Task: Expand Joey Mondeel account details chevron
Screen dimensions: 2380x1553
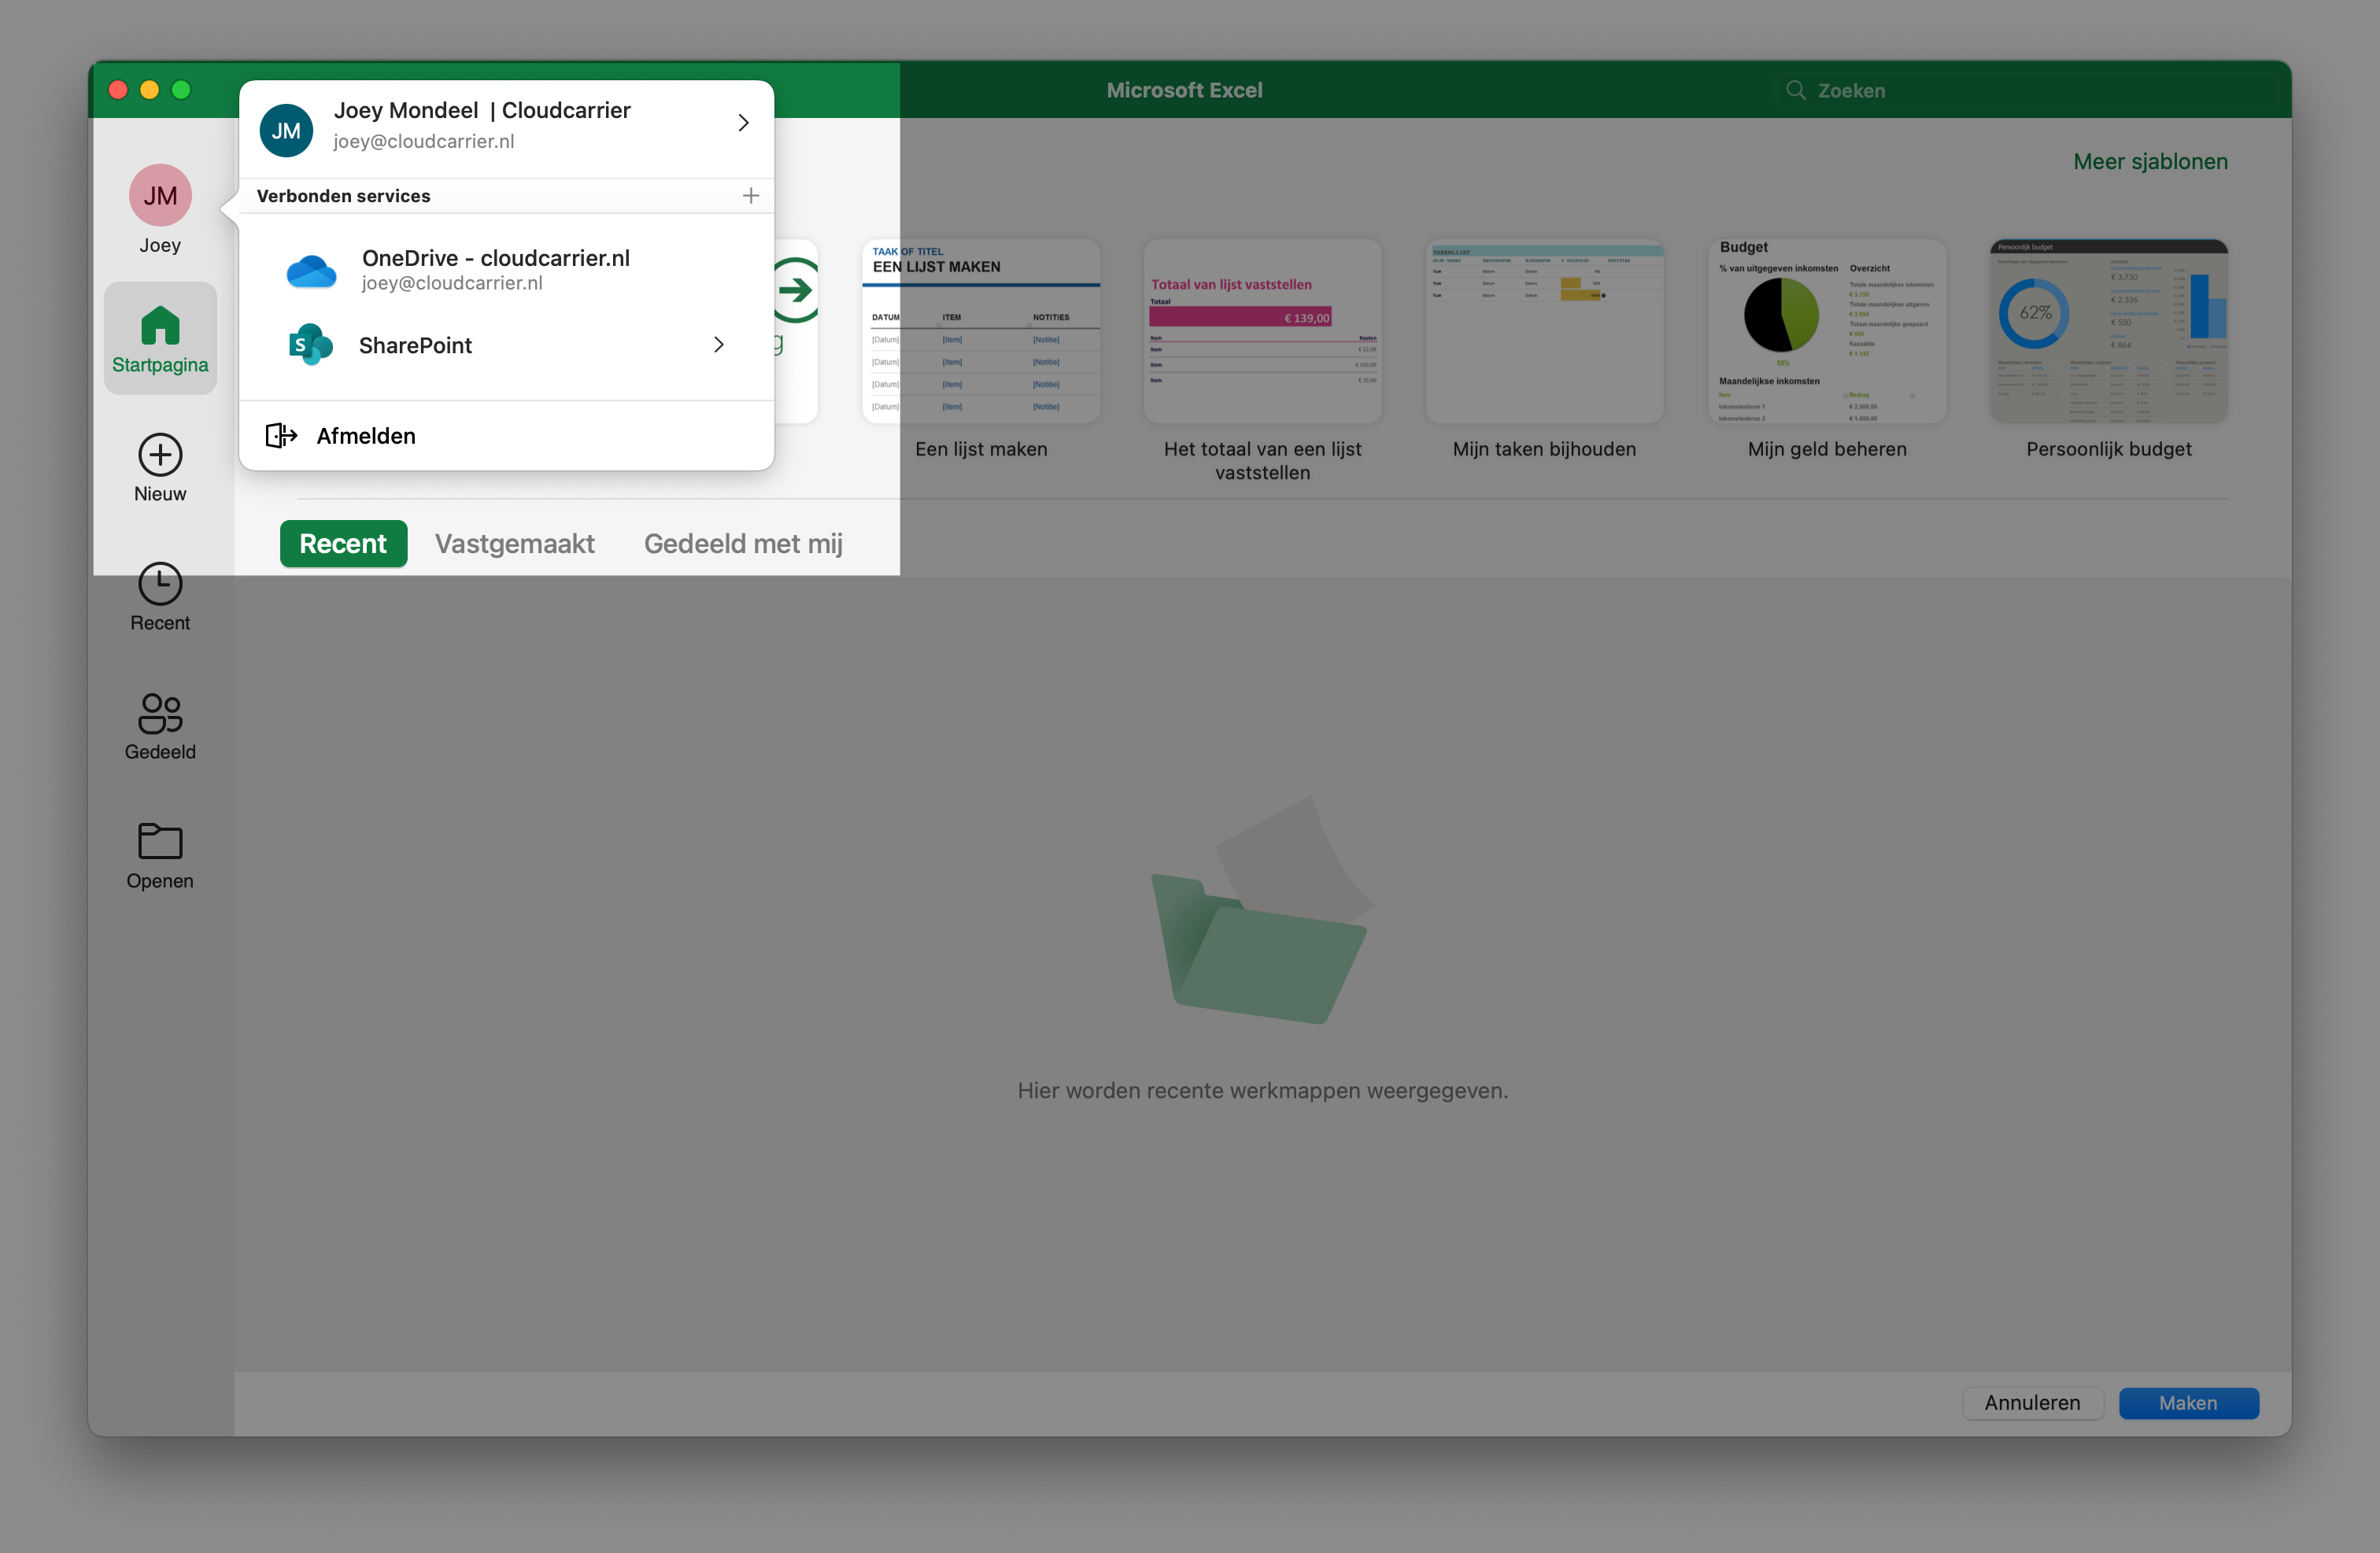Action: pos(743,123)
